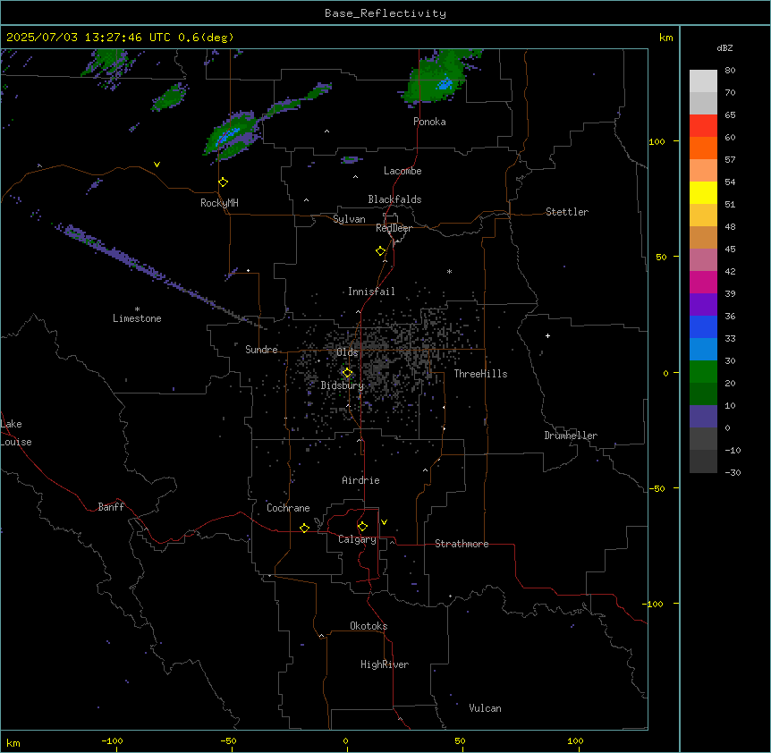Click the -30 value on the dBZ scale
This screenshot has height=753, width=771.
point(733,472)
